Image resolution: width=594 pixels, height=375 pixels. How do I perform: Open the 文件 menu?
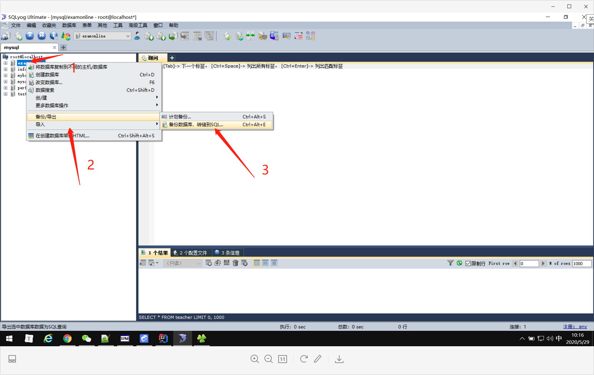[x=16, y=25]
